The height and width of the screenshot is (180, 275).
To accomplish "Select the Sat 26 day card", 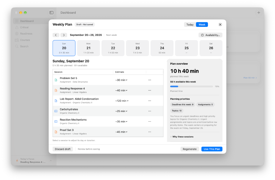I will pos(211,48).
